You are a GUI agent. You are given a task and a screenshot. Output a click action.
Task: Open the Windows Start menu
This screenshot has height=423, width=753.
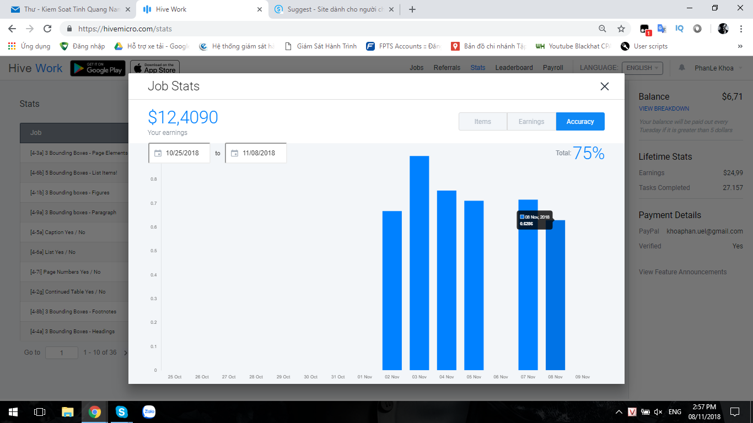[x=13, y=411]
